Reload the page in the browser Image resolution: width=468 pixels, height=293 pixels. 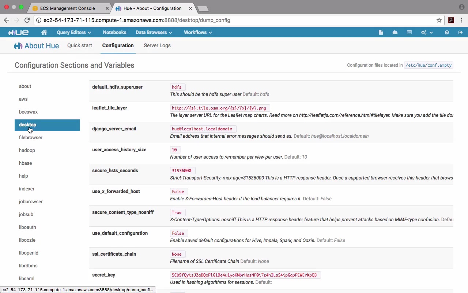(27, 21)
